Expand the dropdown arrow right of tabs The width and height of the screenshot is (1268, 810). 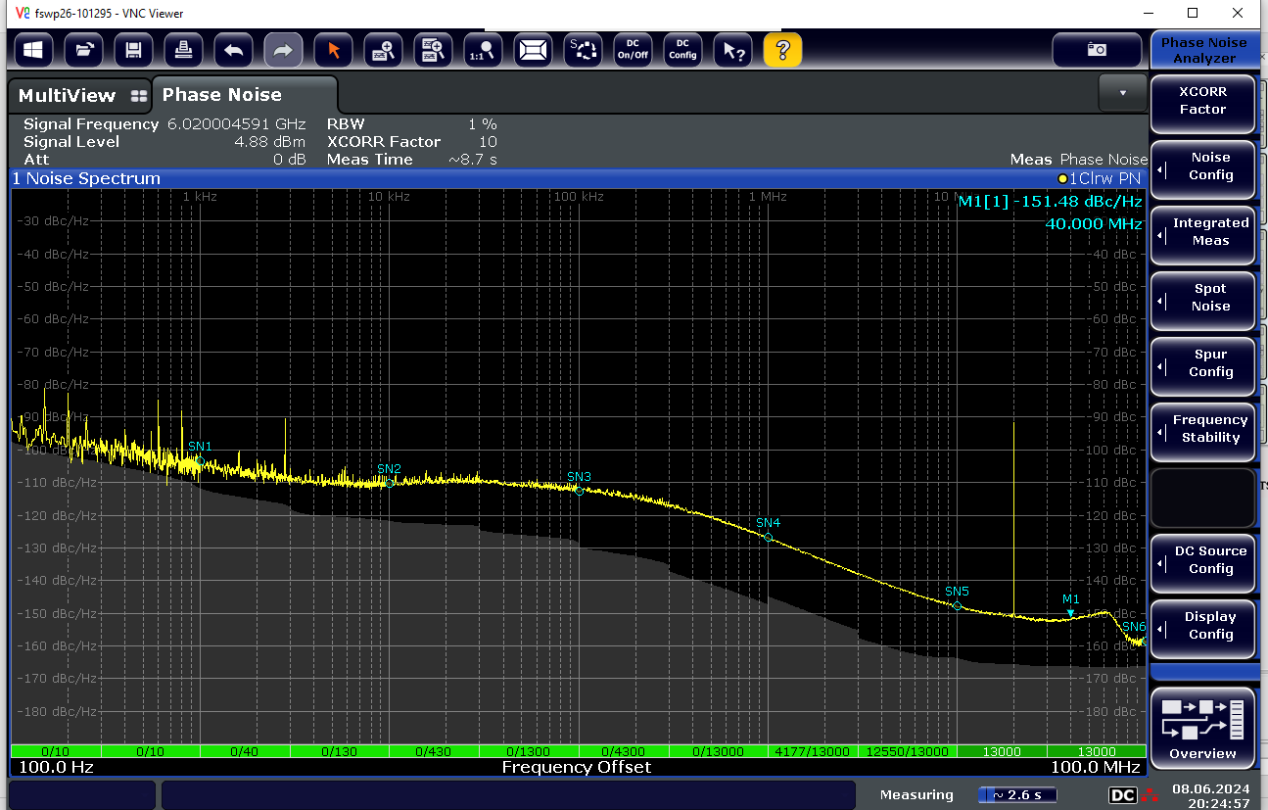pyautogui.click(x=1122, y=93)
